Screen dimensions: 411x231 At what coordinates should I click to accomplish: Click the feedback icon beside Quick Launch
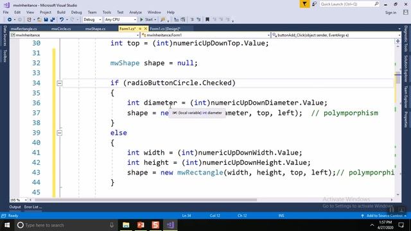tap(314, 4)
